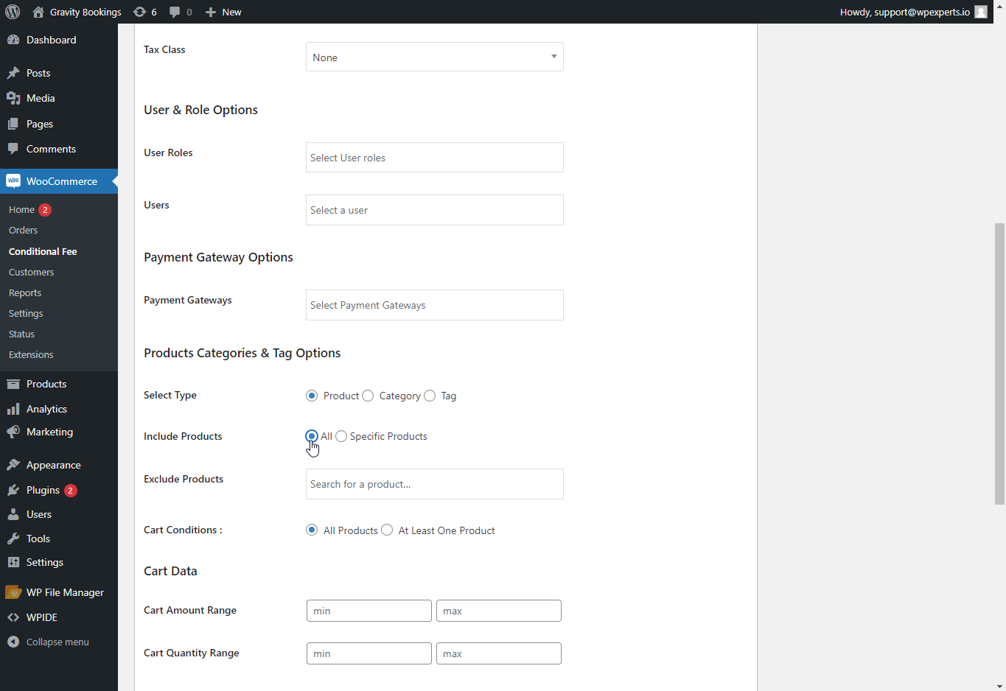The width and height of the screenshot is (1006, 691).
Task: Click the Plugins plug icon
Action: tap(13, 490)
